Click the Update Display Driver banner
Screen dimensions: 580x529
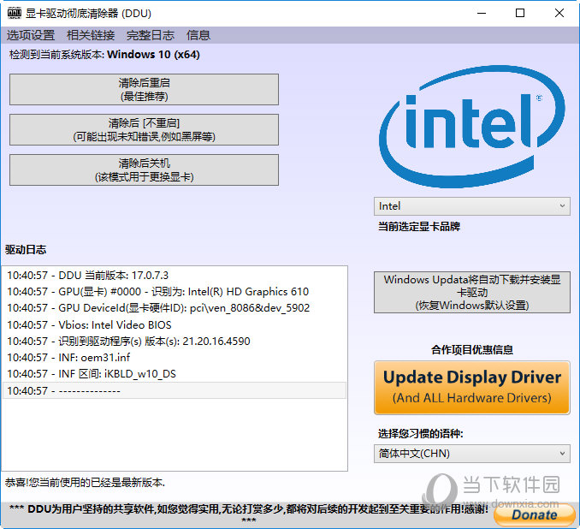coord(472,388)
